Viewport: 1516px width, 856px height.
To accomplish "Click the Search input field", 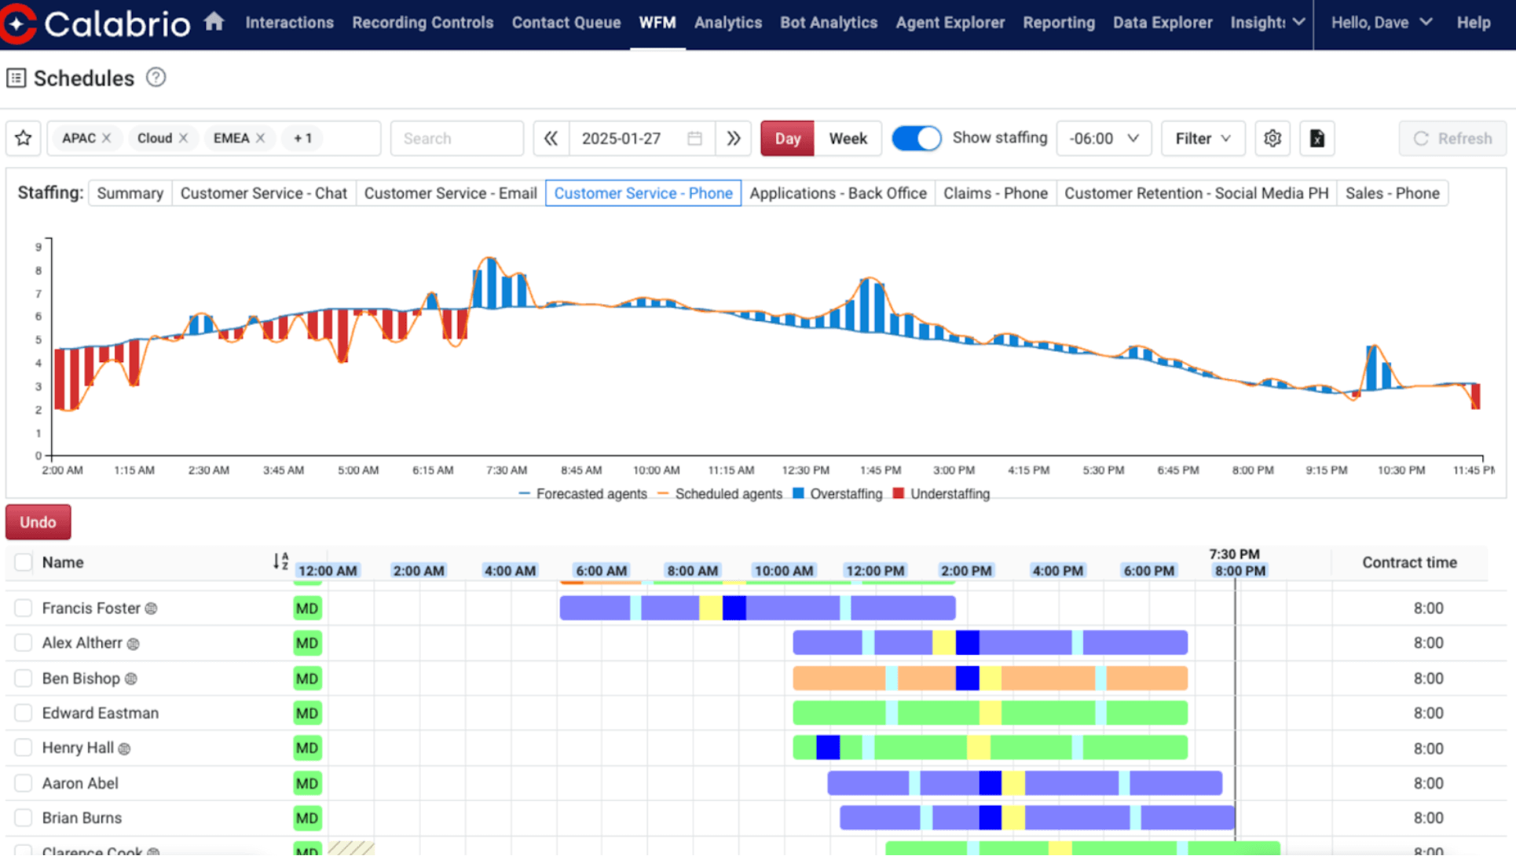I will pyautogui.click(x=456, y=138).
